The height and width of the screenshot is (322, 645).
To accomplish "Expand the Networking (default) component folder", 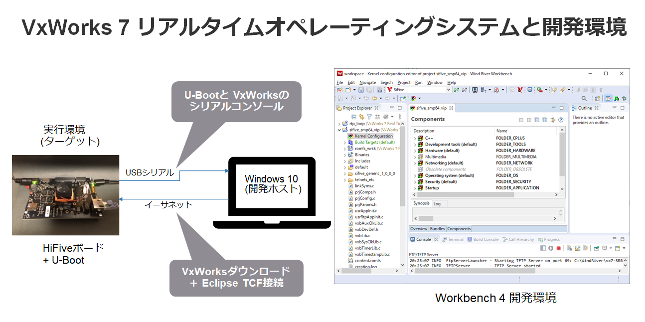I will [414, 163].
